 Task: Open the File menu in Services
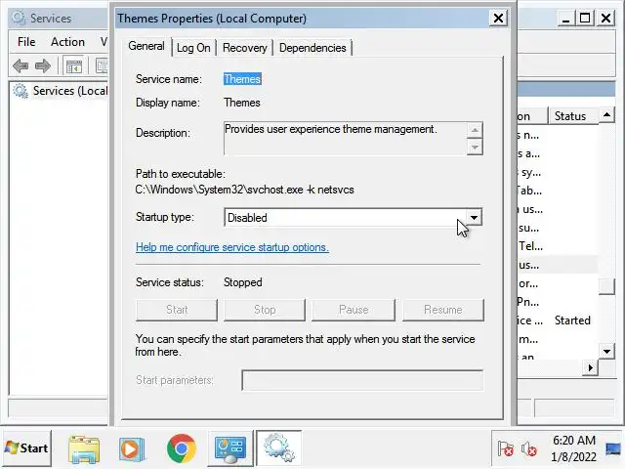(x=26, y=42)
